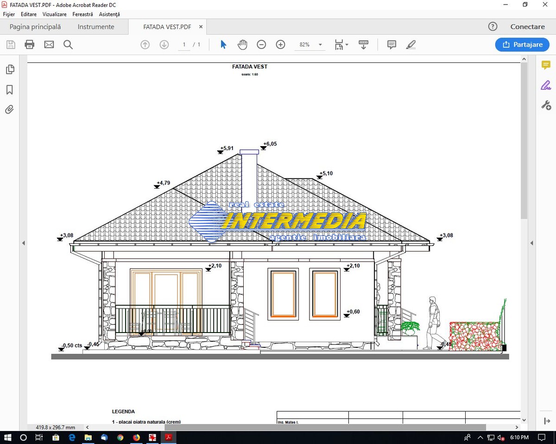Expand the left navigation pane arrow
This screenshot has width=556, height=444.
coord(23,243)
